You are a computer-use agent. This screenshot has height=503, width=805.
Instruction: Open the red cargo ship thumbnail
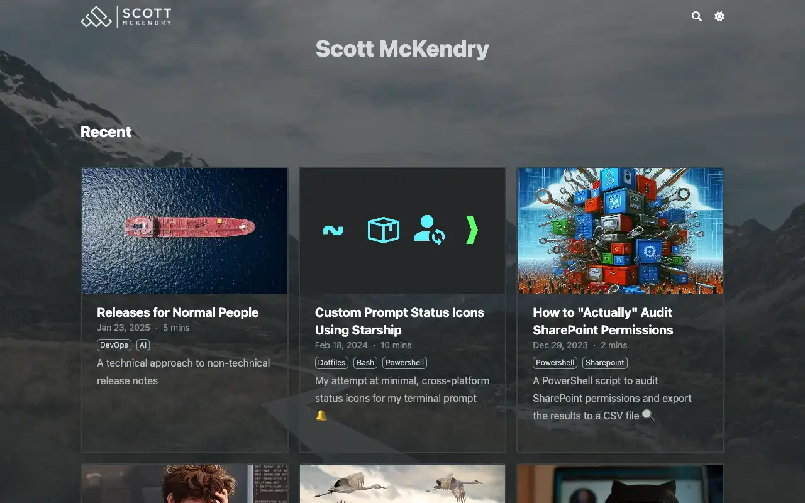(x=184, y=230)
